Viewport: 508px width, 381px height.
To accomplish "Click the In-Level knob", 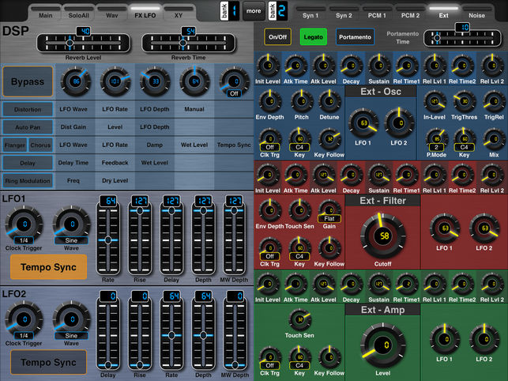I will coord(433,100).
